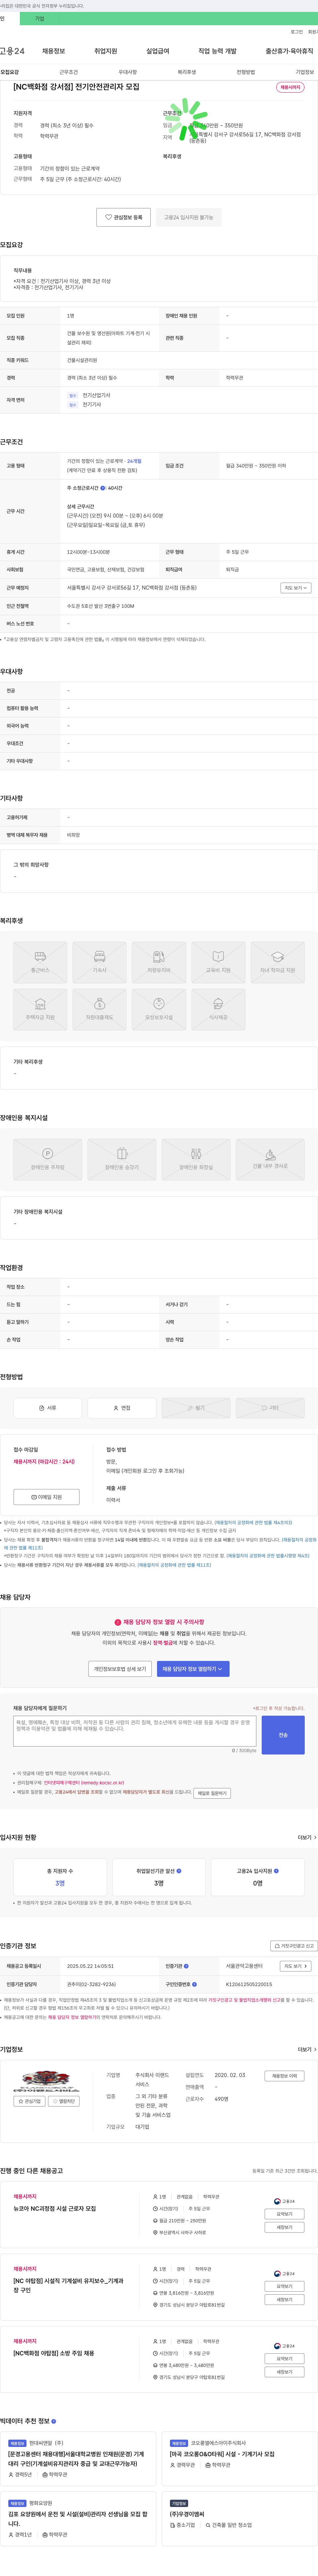Toggle 관심기업 star under company logo

(x=30, y=2101)
